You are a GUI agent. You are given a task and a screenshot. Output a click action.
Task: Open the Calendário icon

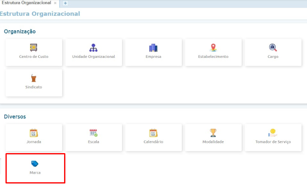(x=153, y=133)
